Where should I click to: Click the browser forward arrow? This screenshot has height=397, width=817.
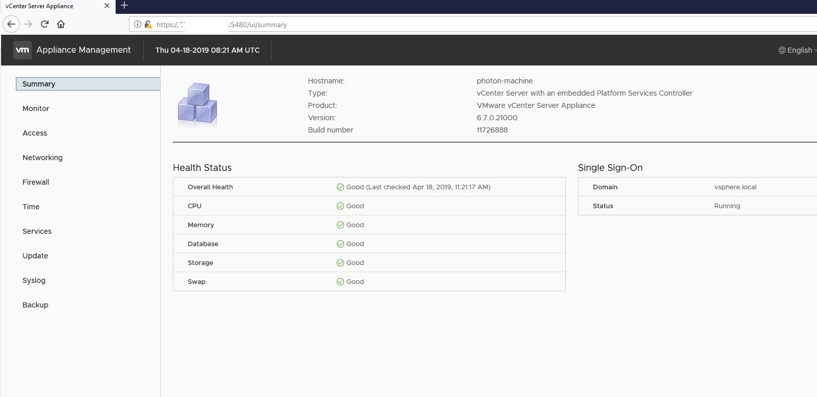click(x=28, y=24)
